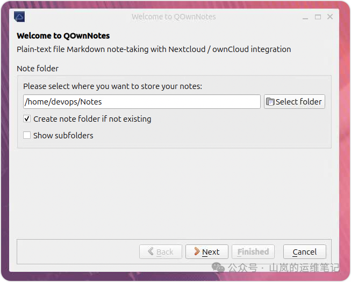The height and width of the screenshot is (282, 351).
Task: Click the greyed-out Finished button
Action: pyautogui.click(x=253, y=252)
